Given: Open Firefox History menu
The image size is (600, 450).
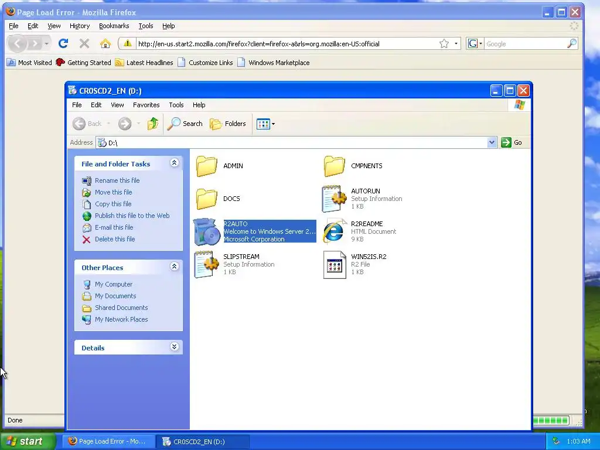Looking at the screenshot, I should click(80, 26).
